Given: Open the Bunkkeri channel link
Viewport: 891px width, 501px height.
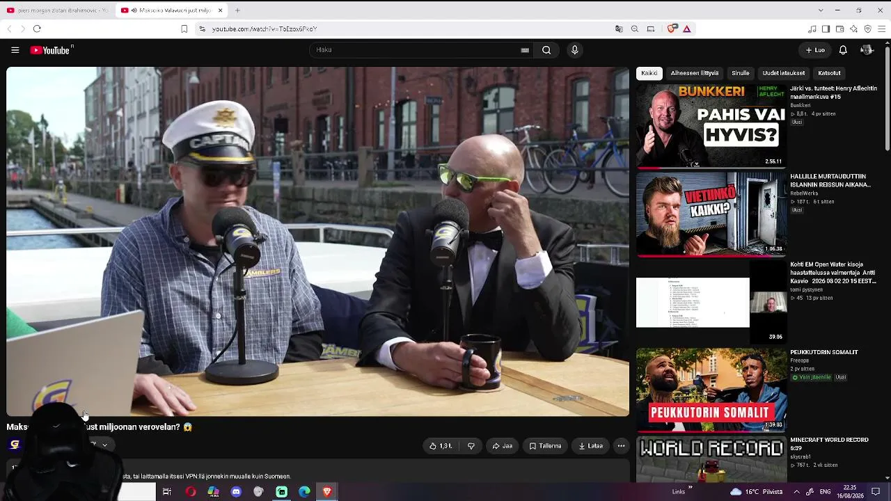Looking at the screenshot, I should pyautogui.click(x=801, y=105).
